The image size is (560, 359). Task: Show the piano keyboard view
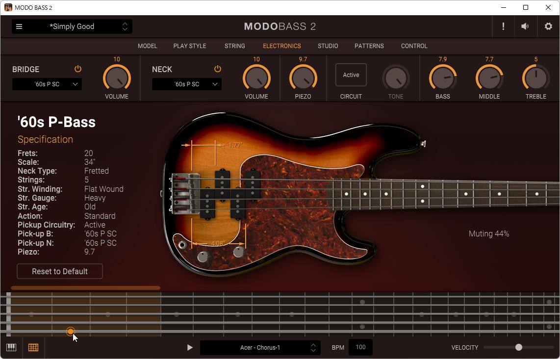pyautogui.click(x=11, y=347)
